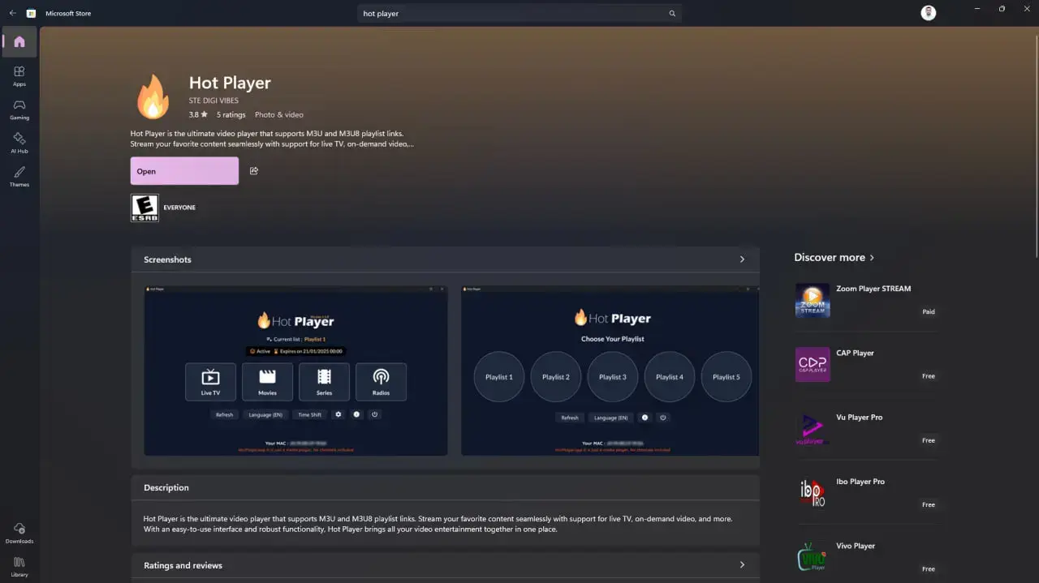Click the share icon beside Open
Viewport: 1039px width, 583px height.
coord(254,171)
